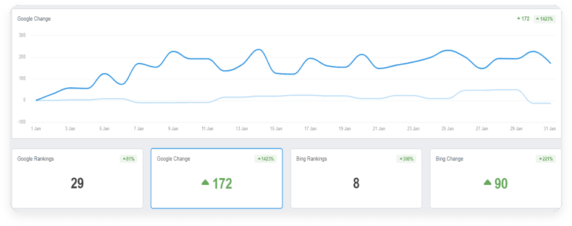Click the green up-arrow beside 172 in card

point(205,182)
